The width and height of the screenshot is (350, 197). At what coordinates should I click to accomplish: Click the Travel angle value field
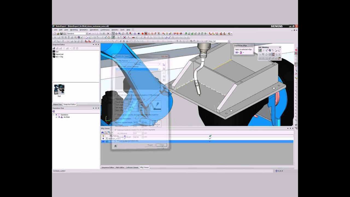(x=134, y=102)
